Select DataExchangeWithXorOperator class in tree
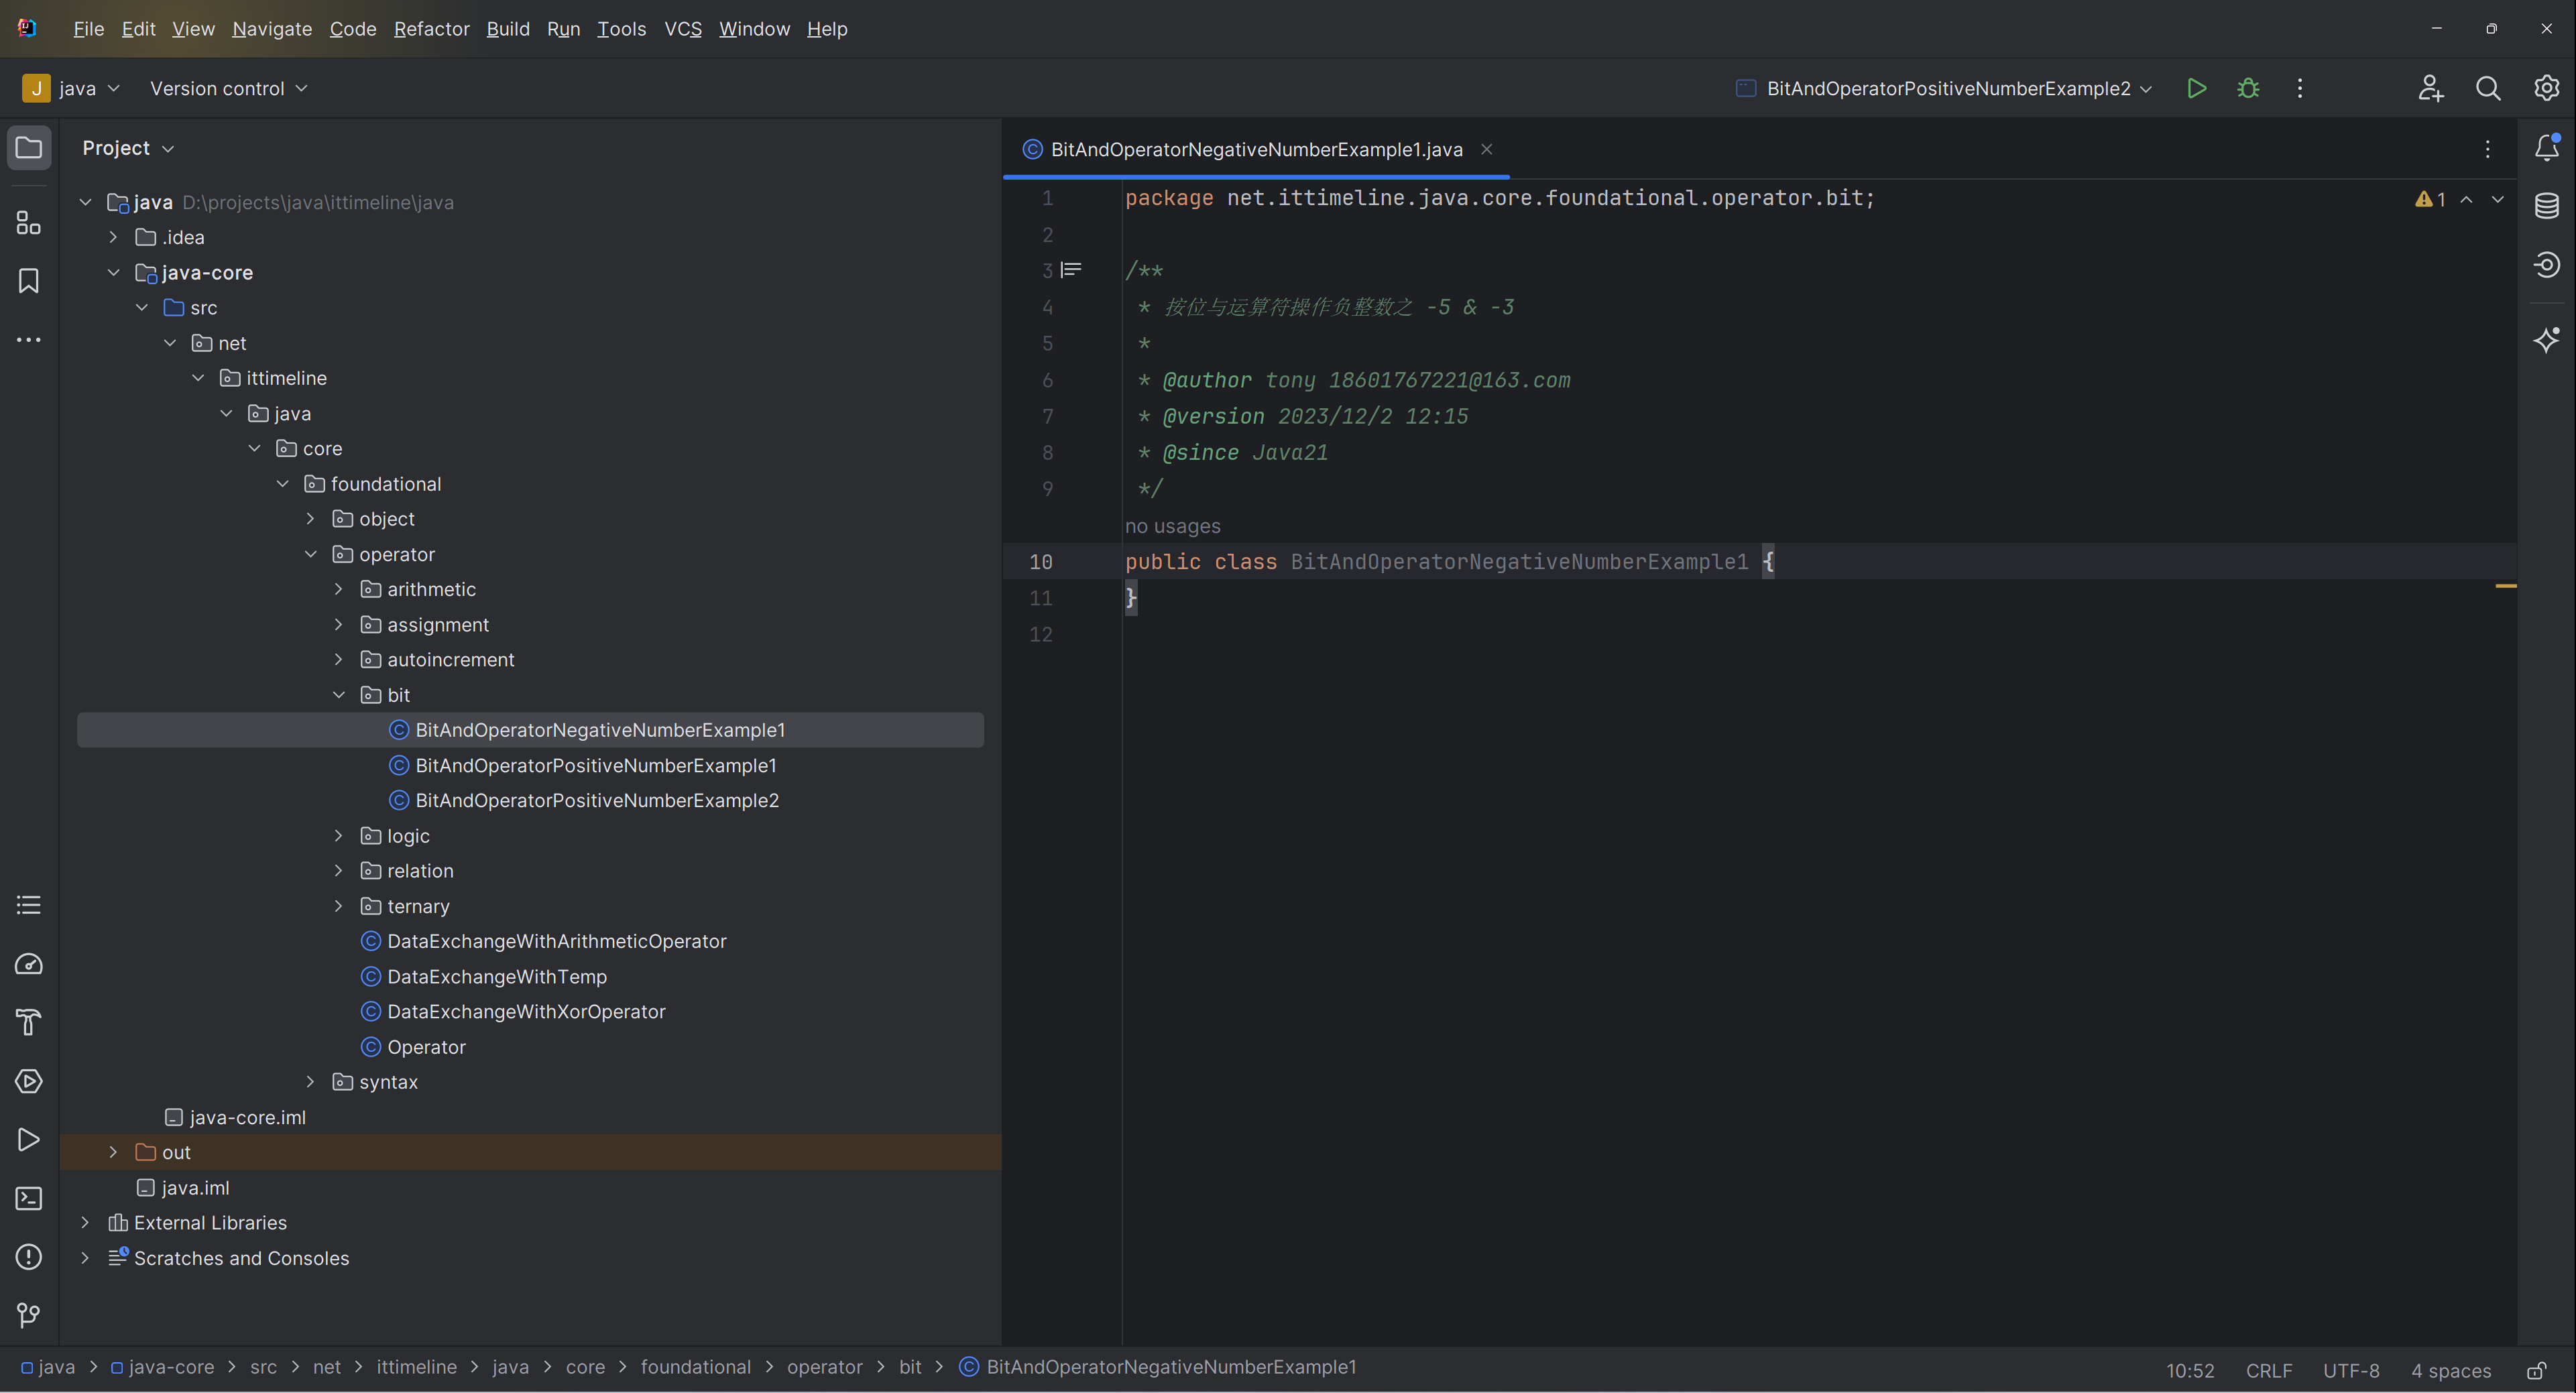Viewport: 2576px width, 1393px height. pyautogui.click(x=526, y=1012)
